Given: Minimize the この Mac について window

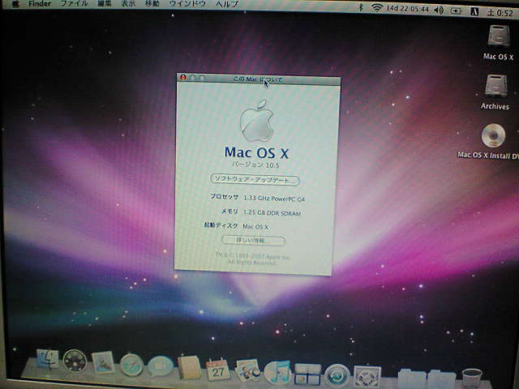Looking at the screenshot, I should (193, 78).
